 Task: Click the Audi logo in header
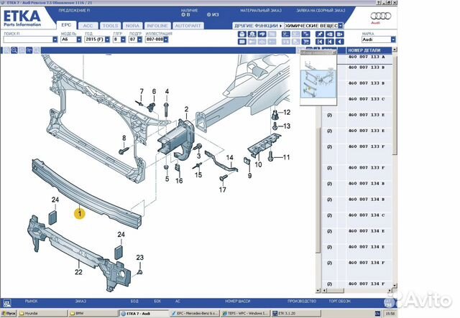380,17
